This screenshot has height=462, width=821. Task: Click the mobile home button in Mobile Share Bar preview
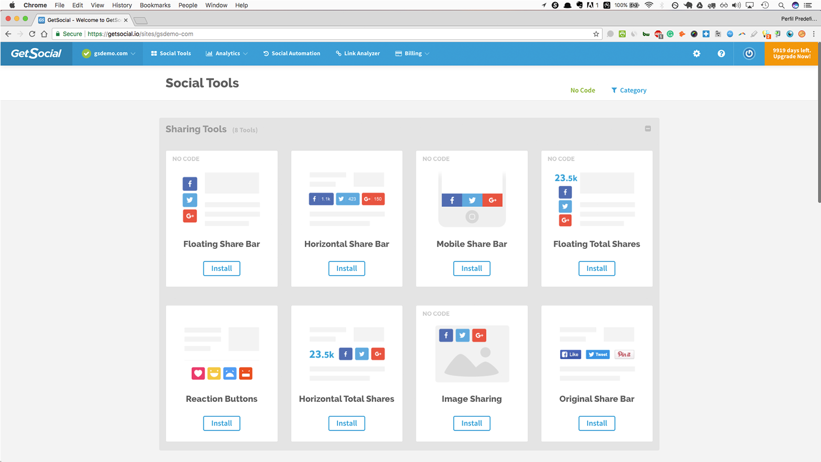click(x=472, y=217)
